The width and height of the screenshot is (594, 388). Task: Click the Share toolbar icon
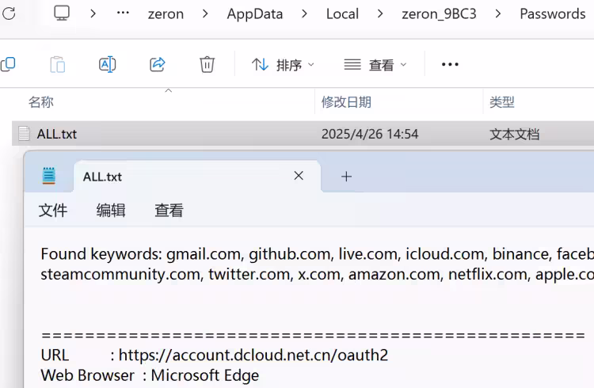[x=158, y=64]
